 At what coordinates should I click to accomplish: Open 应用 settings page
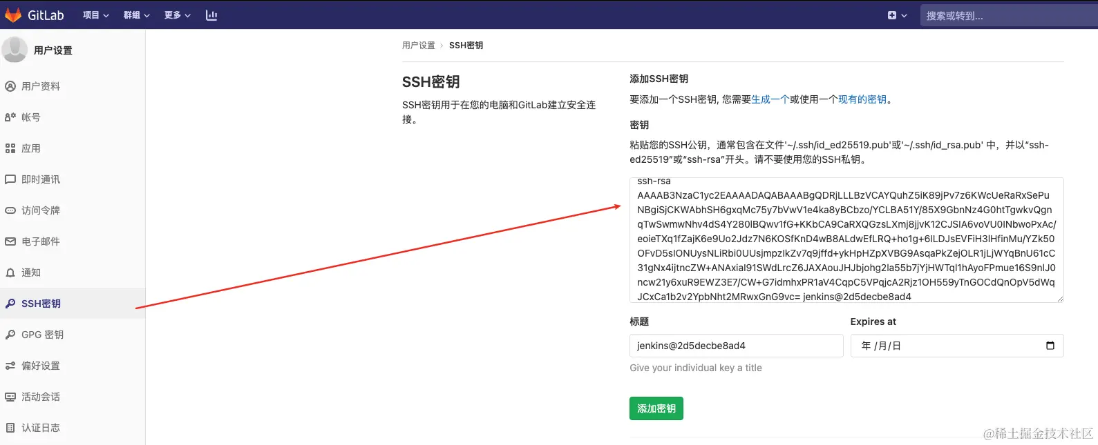(73, 148)
